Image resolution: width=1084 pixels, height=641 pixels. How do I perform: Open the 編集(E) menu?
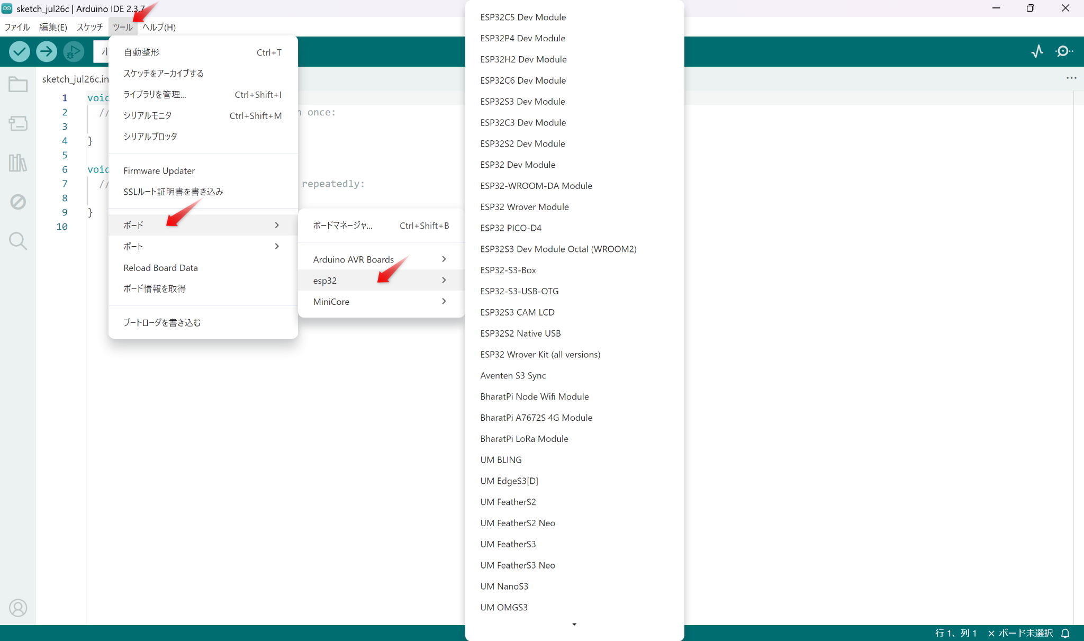[x=53, y=27]
